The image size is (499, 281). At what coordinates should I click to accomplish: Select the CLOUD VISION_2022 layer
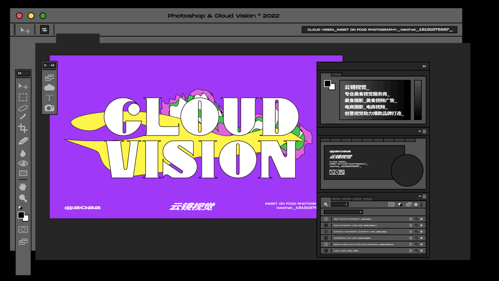coord(373,251)
